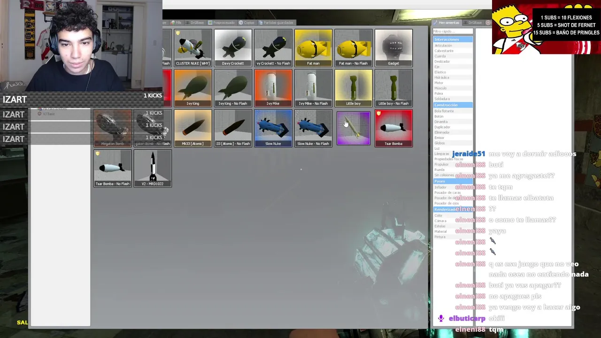Collapse the Interacciones category

click(x=453, y=39)
